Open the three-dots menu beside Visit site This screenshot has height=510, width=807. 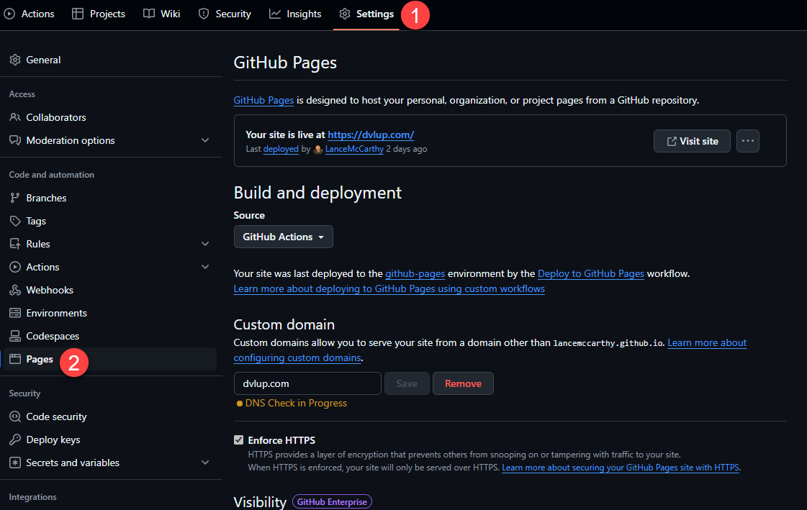tap(748, 141)
